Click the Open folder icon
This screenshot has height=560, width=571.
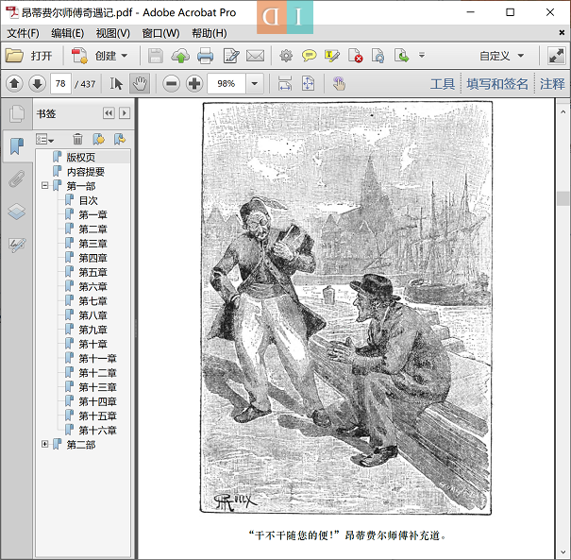tap(14, 56)
